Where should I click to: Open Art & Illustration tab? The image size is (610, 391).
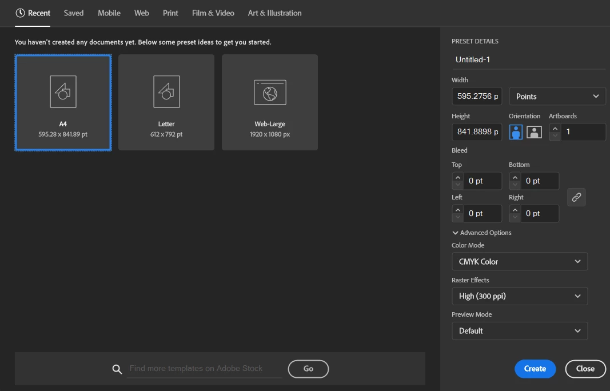coord(274,13)
